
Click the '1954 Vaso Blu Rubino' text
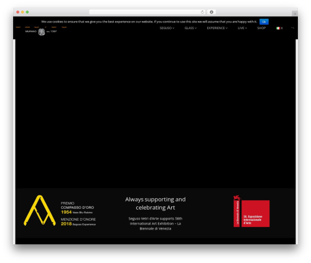77,212
